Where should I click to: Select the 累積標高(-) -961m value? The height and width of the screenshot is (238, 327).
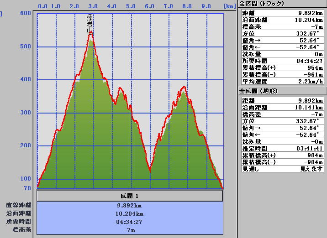[x=311, y=74]
